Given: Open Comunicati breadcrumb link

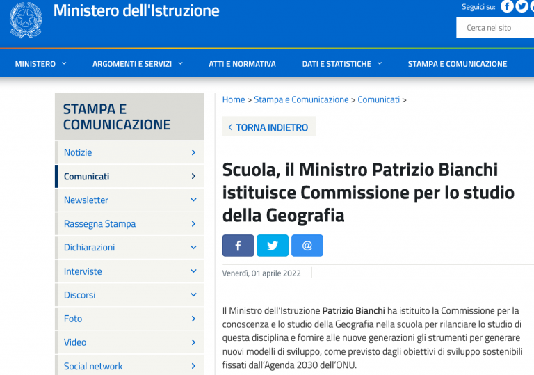Looking at the screenshot, I should [379, 99].
